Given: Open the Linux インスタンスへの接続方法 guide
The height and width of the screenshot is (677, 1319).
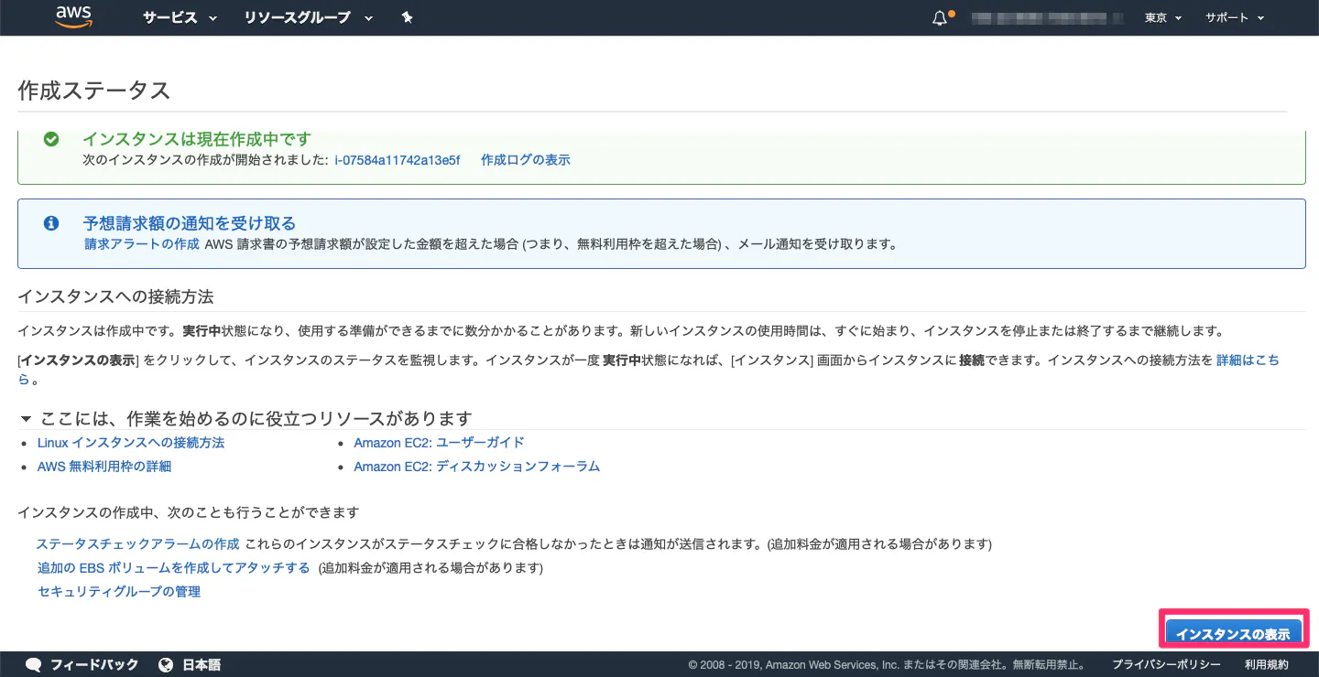Looking at the screenshot, I should point(131,442).
